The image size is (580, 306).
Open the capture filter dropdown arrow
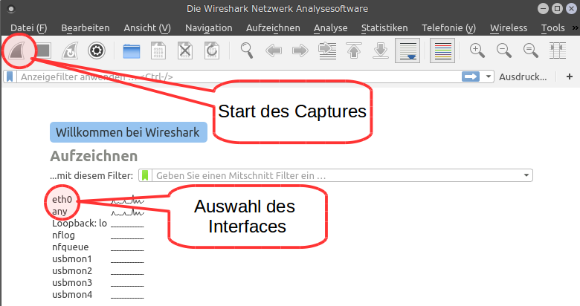(527, 175)
